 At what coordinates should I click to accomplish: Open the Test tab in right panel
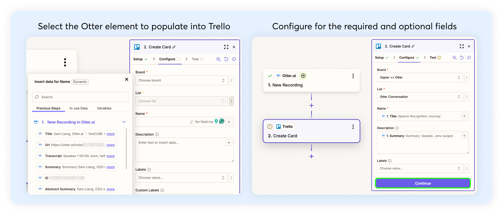433,57
